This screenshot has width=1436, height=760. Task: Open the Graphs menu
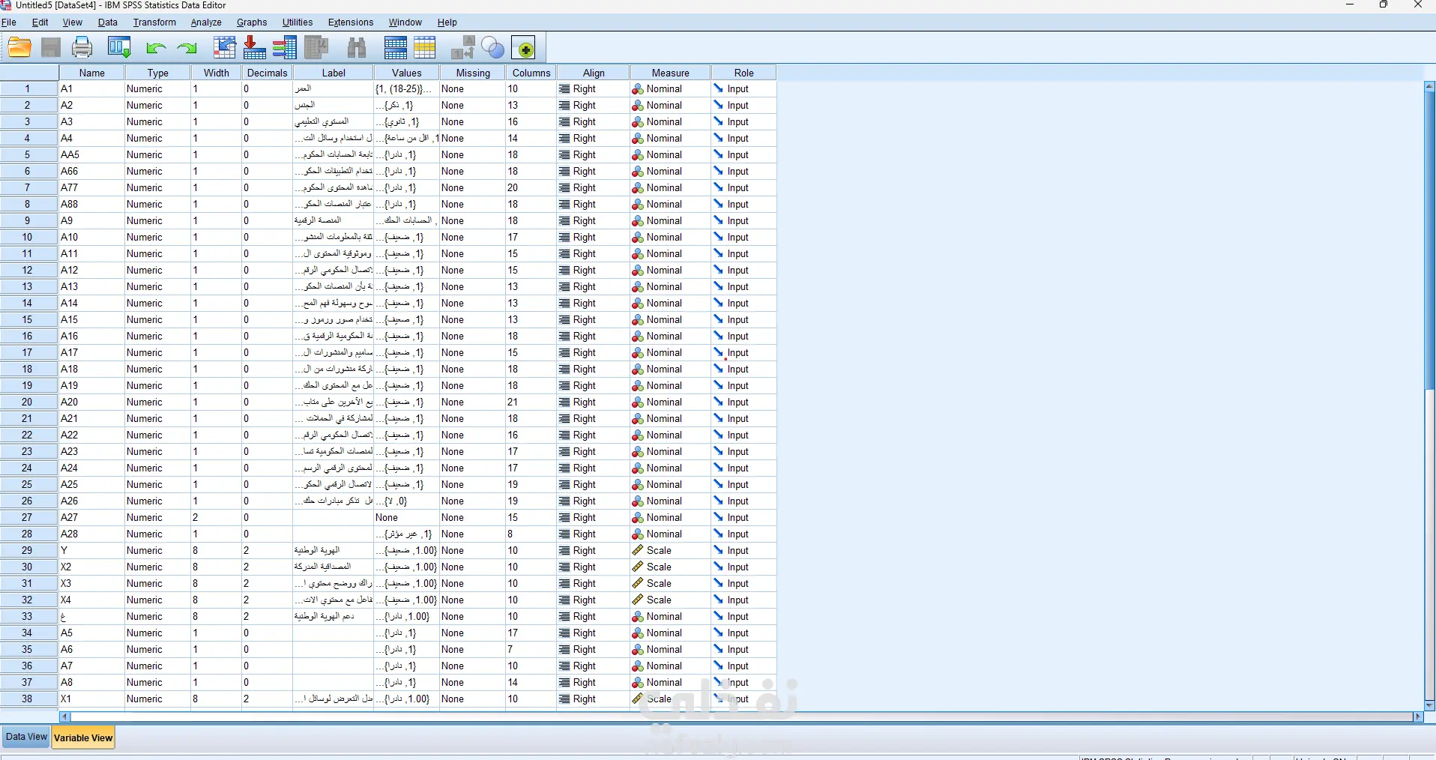[252, 22]
